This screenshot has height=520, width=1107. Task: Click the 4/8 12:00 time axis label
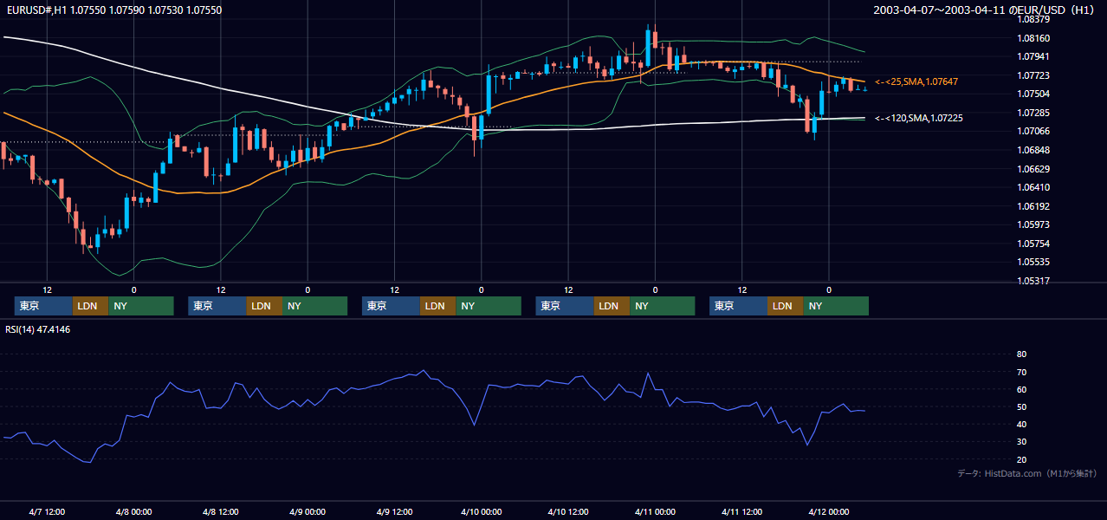click(x=221, y=512)
